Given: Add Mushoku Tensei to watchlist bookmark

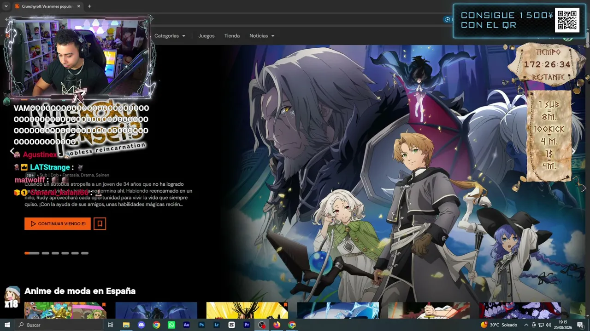Looking at the screenshot, I should (x=100, y=224).
